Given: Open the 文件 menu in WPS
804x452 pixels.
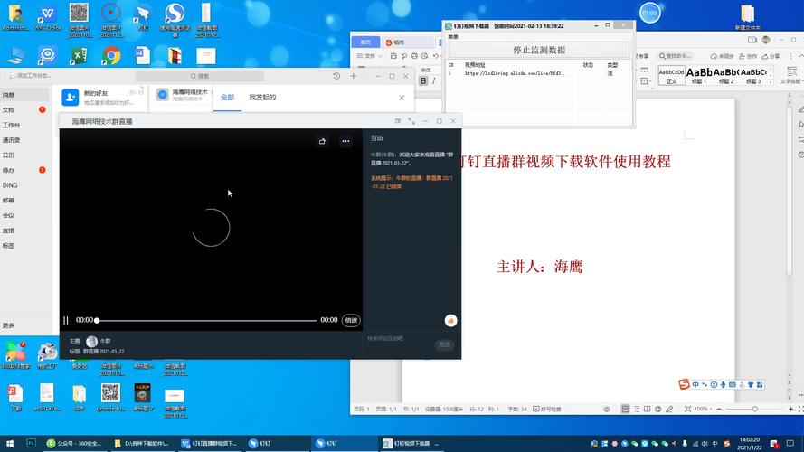Looking at the screenshot, I should [x=369, y=56].
